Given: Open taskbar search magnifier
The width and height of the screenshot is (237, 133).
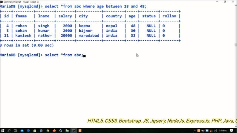Looking at the screenshot, I should tap(9, 130).
